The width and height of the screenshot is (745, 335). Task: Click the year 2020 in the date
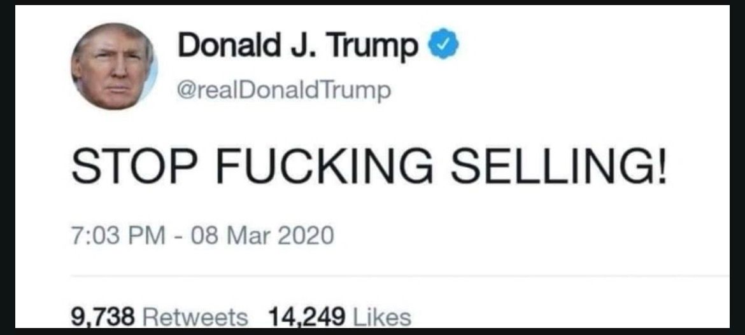[306, 236]
